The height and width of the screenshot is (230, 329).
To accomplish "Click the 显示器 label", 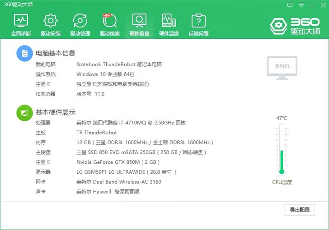I will 43,172.
